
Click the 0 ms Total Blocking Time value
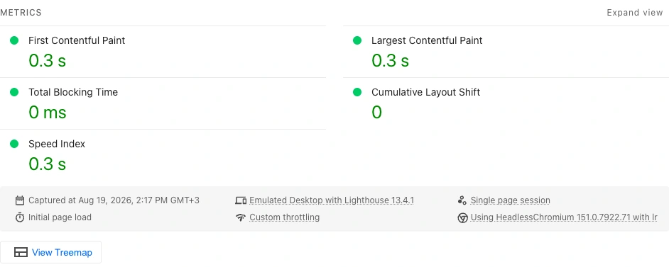48,112
